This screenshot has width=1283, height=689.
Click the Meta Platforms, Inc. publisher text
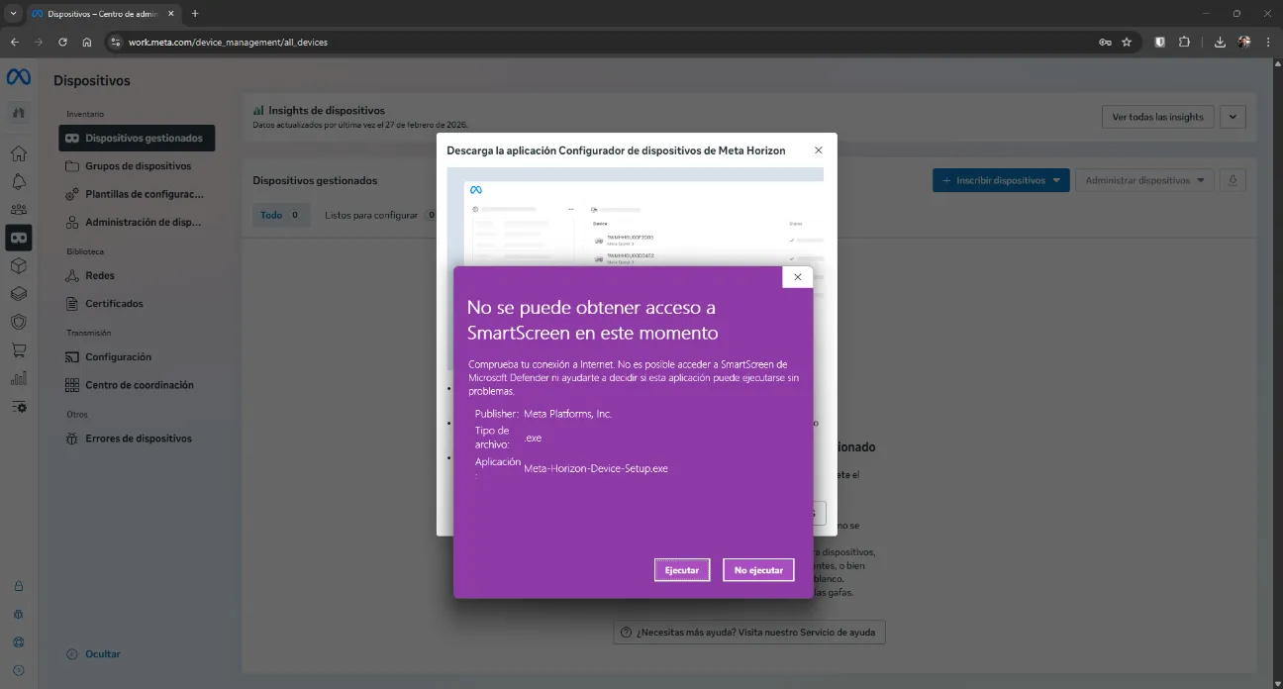567,414
